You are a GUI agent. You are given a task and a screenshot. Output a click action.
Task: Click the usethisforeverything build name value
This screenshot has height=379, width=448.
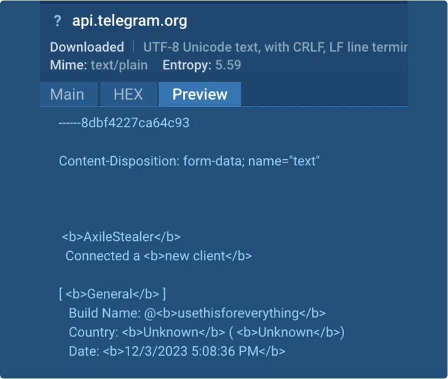(x=237, y=313)
